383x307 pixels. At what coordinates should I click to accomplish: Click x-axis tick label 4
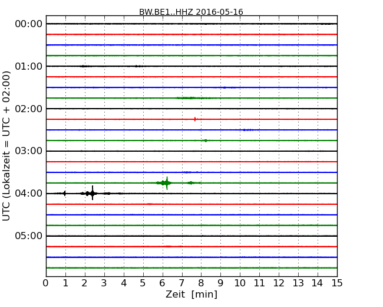pyautogui.click(x=124, y=283)
